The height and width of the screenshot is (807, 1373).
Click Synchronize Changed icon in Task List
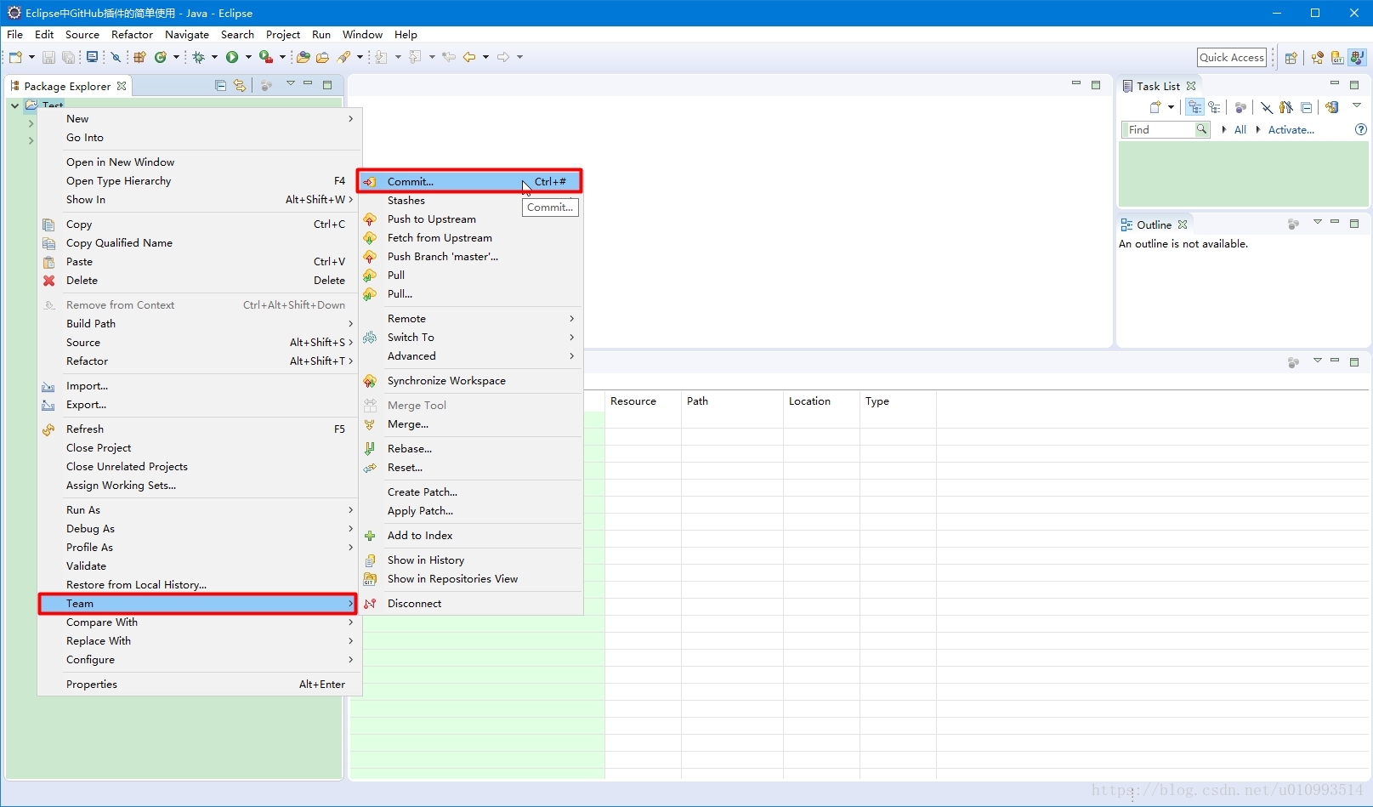click(x=1332, y=107)
